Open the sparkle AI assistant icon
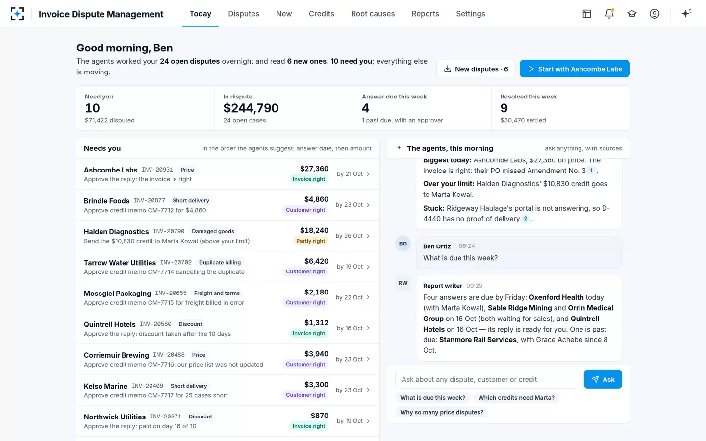The image size is (706, 441). coord(686,13)
